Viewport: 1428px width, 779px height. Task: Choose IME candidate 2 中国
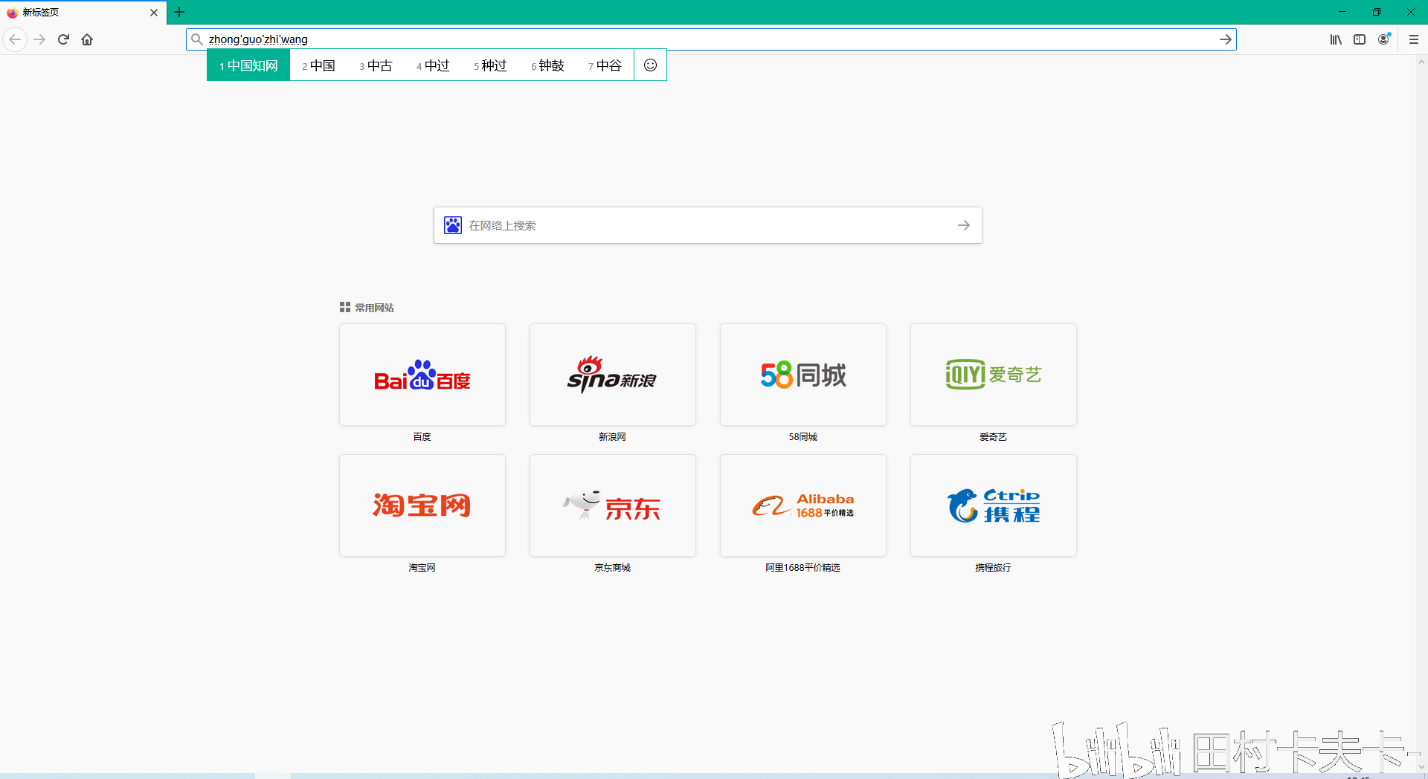click(318, 65)
